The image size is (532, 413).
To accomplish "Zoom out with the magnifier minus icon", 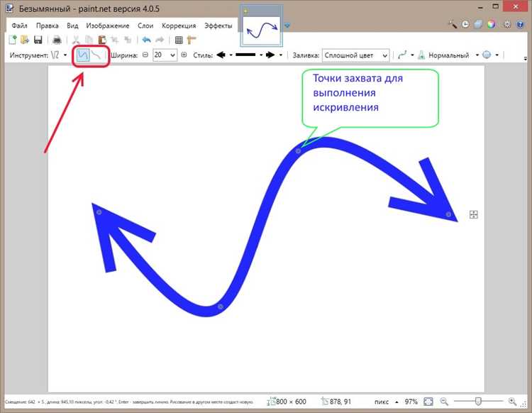I will pos(444,402).
